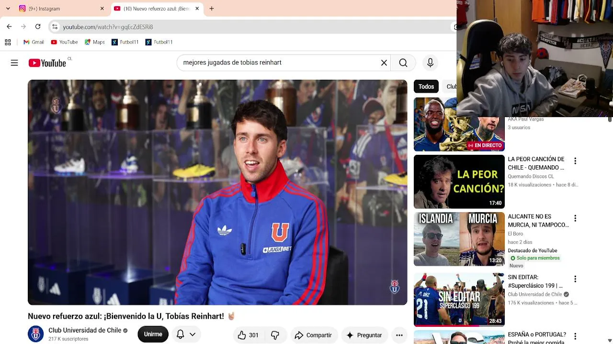
Task: Clear the search text with X
Action: click(x=384, y=63)
